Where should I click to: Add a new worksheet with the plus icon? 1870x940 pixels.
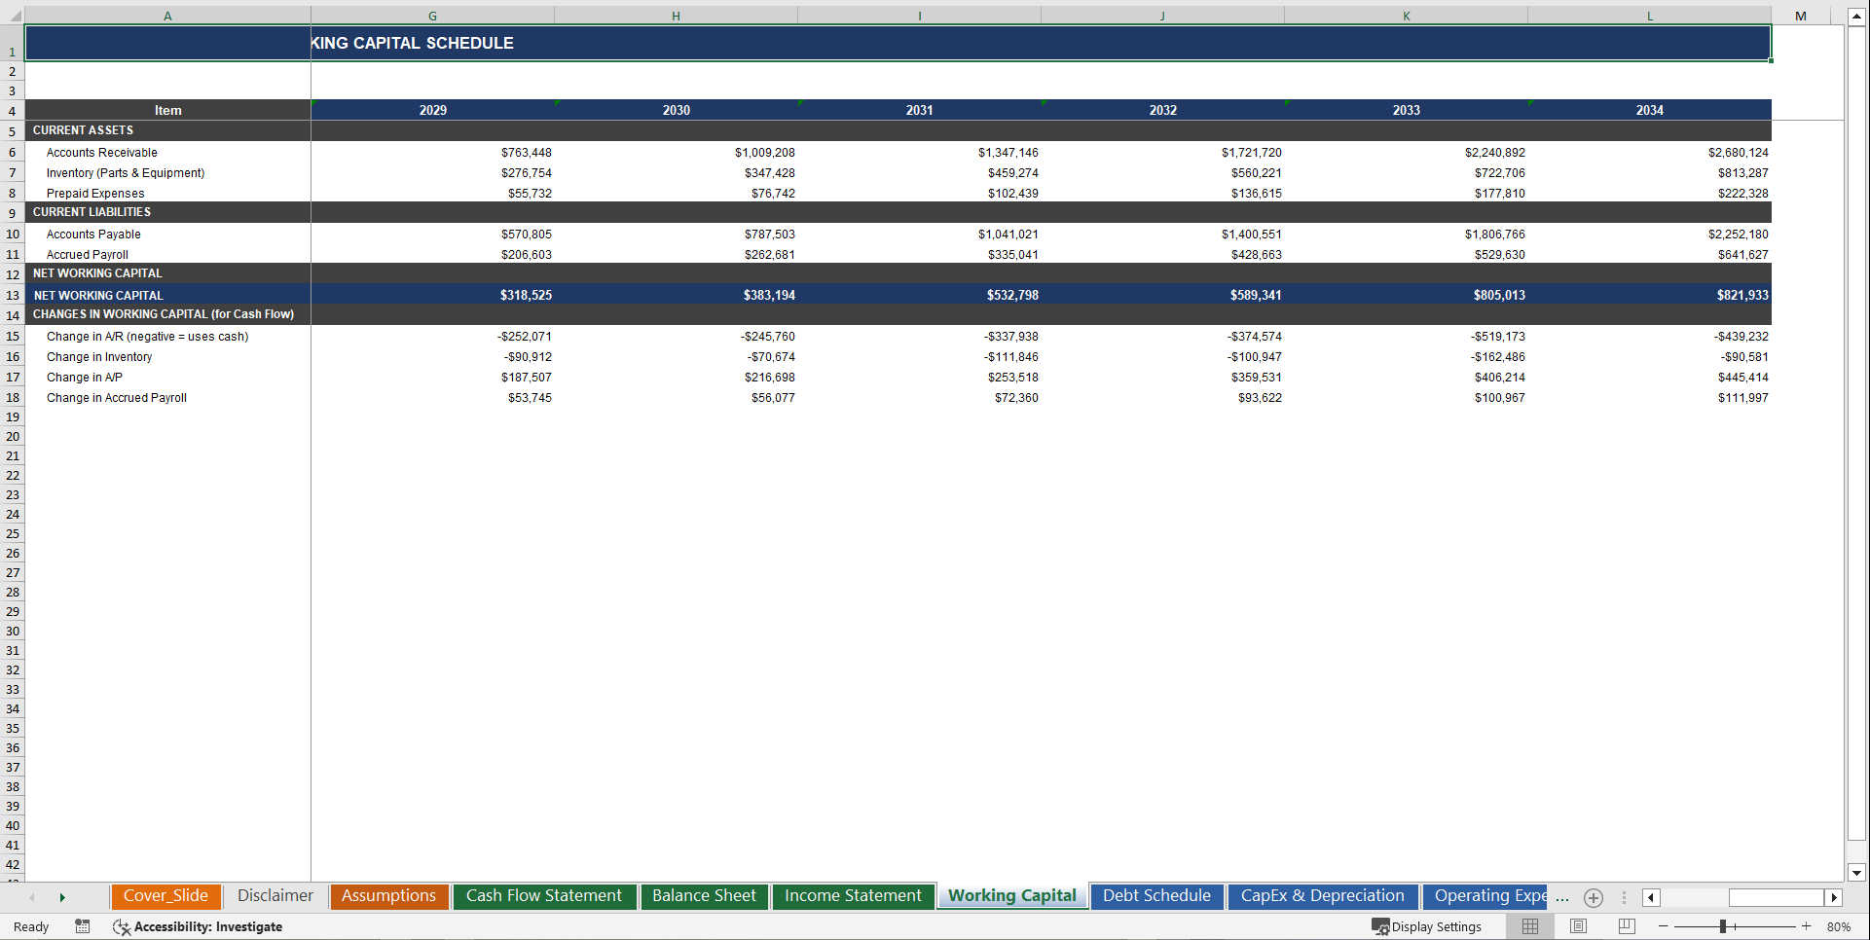coord(1594,897)
